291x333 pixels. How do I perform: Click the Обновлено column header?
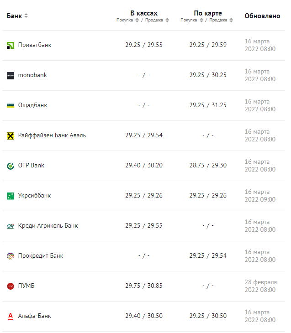[262, 16]
